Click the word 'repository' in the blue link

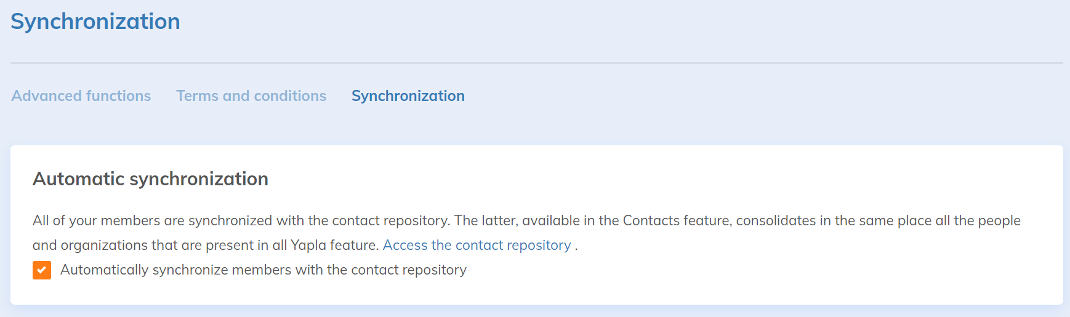coord(539,246)
